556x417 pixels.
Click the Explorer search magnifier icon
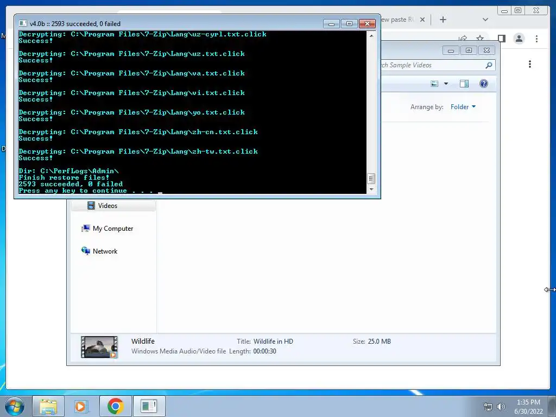point(489,65)
